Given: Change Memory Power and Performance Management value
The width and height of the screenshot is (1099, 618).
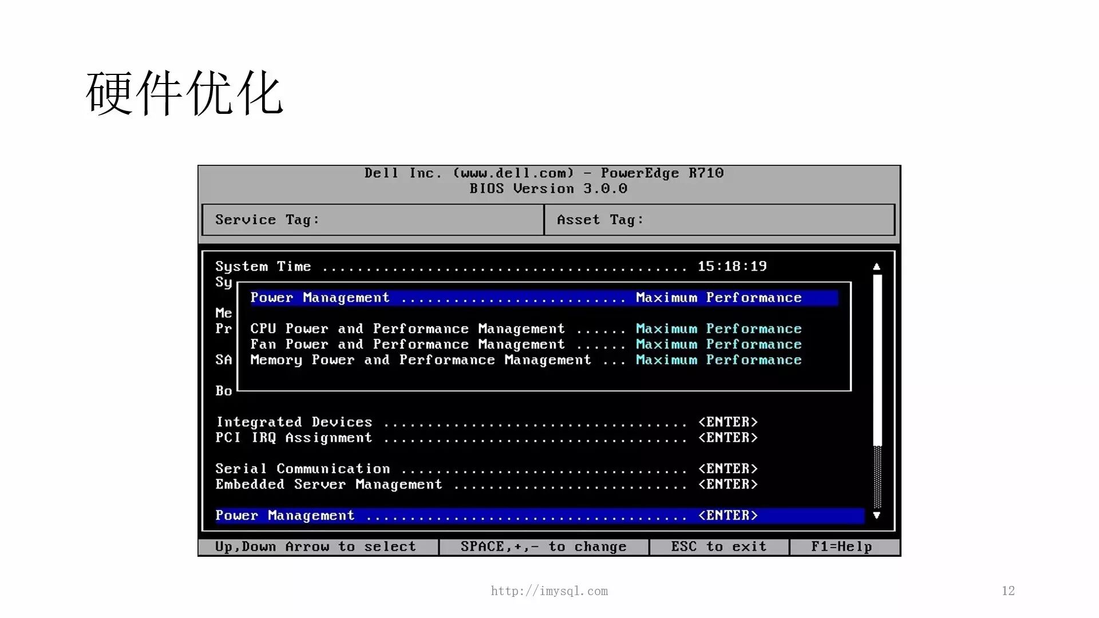Looking at the screenshot, I should (718, 360).
